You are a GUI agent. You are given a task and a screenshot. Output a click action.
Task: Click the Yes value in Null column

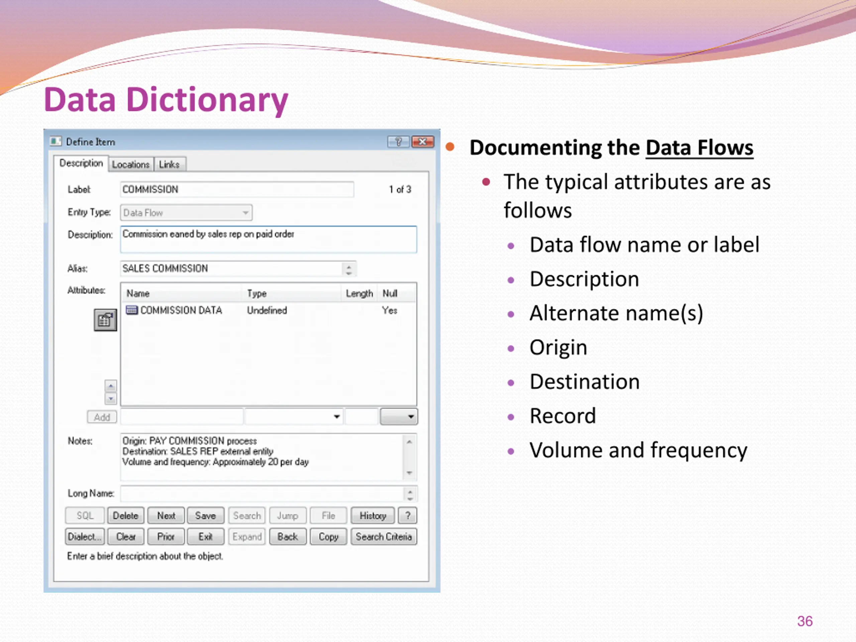tap(390, 310)
